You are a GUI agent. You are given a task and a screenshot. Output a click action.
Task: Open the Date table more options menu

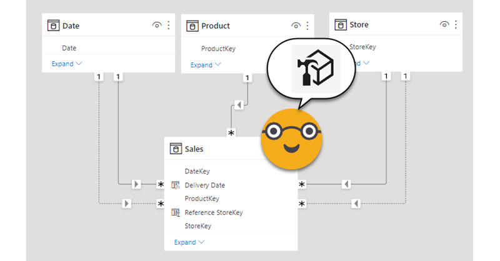pos(168,26)
